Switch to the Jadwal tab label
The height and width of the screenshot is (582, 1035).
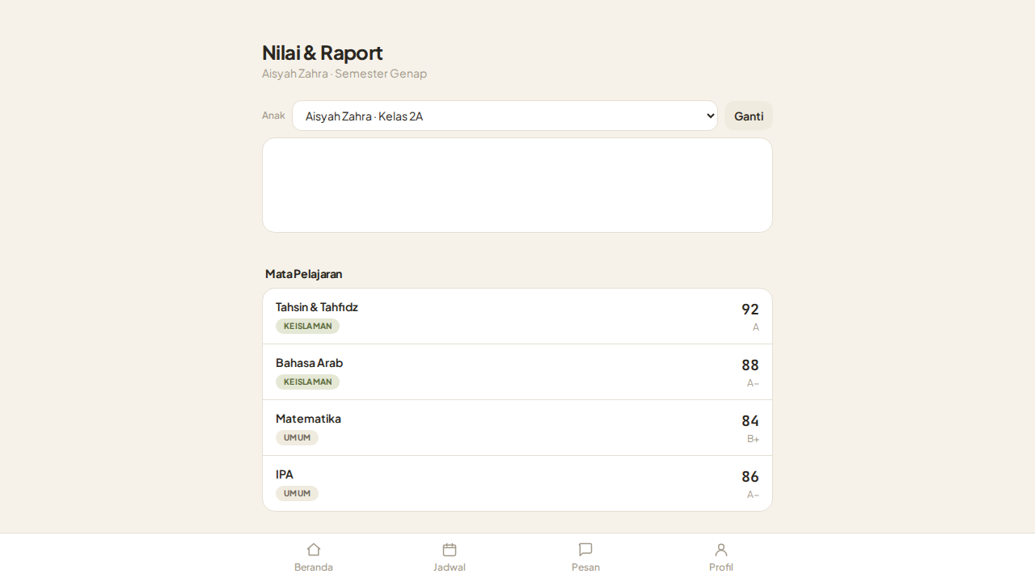pos(450,567)
